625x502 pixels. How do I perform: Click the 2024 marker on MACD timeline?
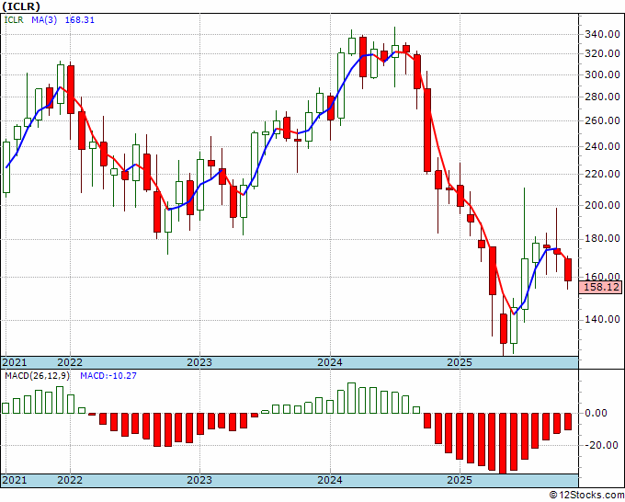330,480
